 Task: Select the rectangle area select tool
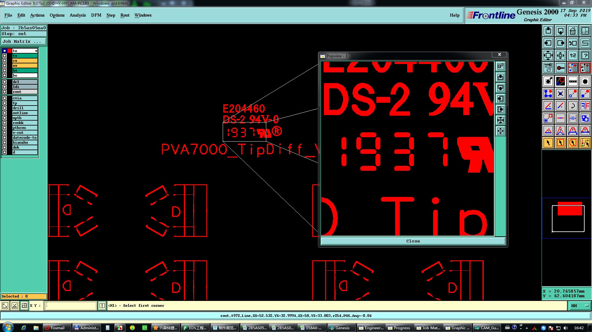(x=561, y=143)
